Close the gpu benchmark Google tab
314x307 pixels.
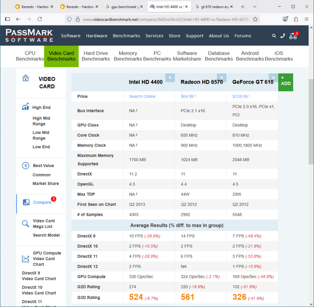[x=142, y=7]
